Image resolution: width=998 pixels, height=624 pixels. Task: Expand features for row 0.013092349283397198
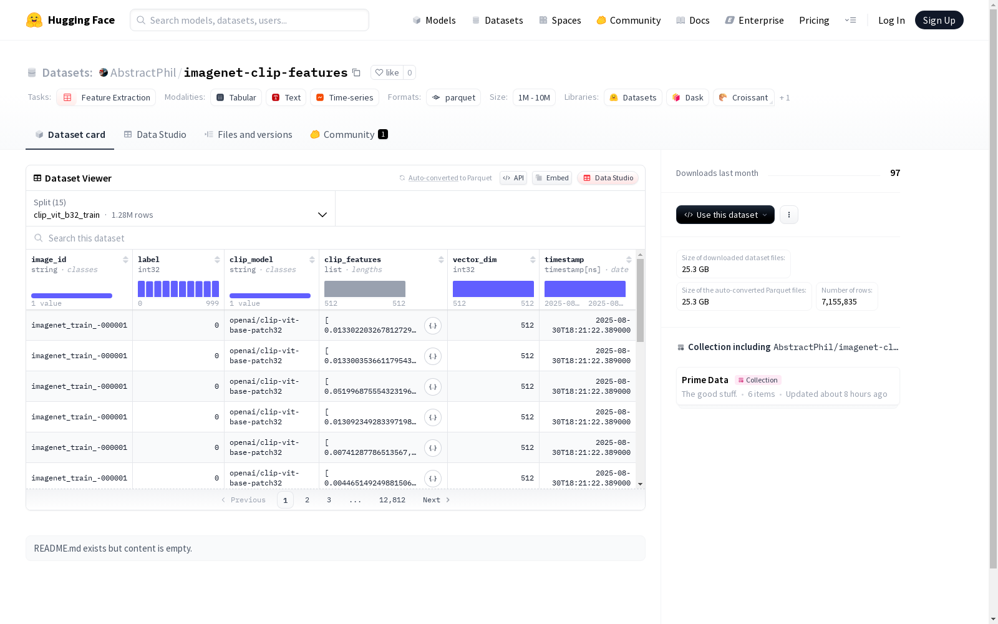[433, 417]
